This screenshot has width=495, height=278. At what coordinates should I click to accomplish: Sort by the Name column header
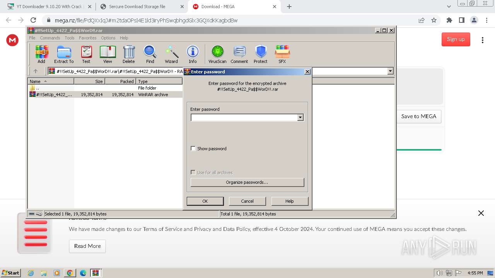coord(51,81)
